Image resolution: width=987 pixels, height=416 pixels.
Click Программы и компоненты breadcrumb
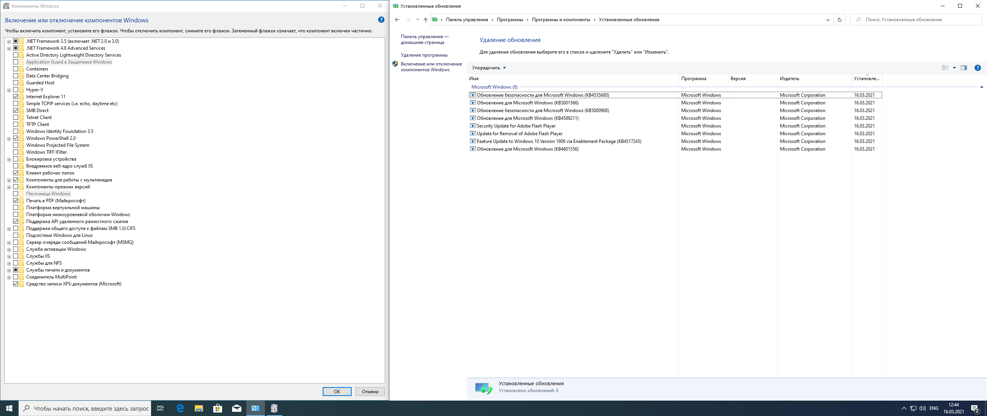(561, 20)
